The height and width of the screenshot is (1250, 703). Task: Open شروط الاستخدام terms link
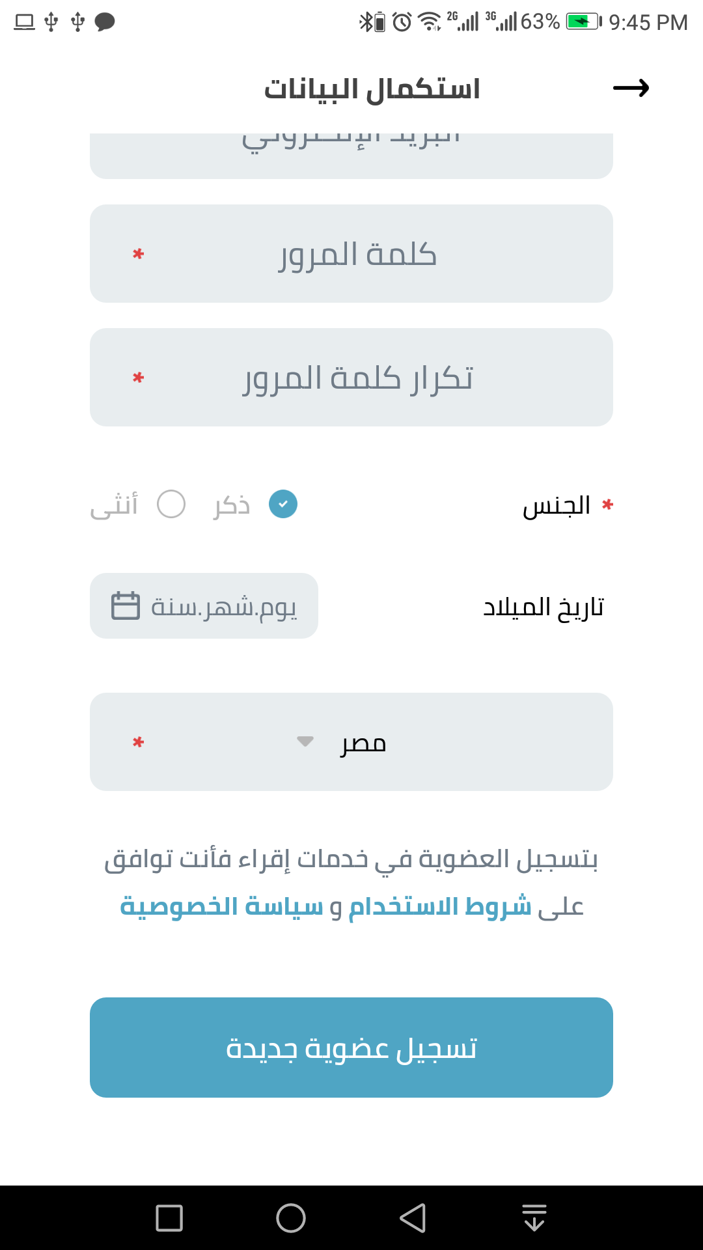(x=440, y=907)
